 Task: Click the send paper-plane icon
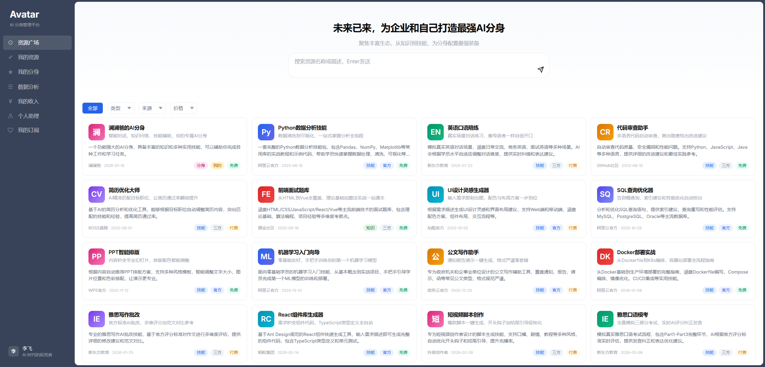click(541, 70)
